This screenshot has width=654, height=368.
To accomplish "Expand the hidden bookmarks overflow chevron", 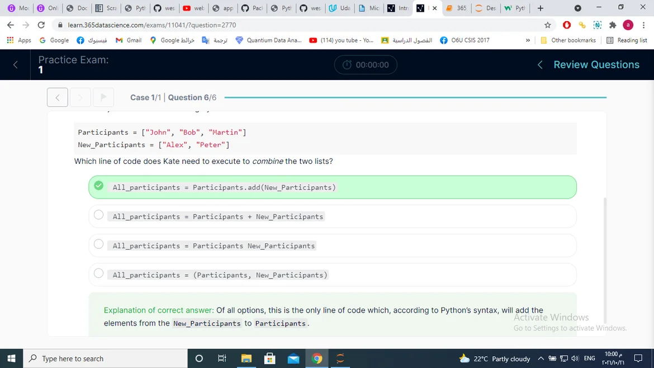I will [528, 40].
